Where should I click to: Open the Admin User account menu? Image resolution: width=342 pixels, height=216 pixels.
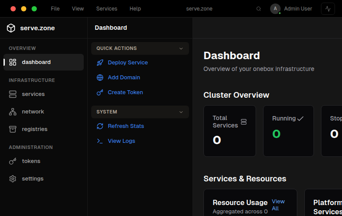click(x=291, y=9)
